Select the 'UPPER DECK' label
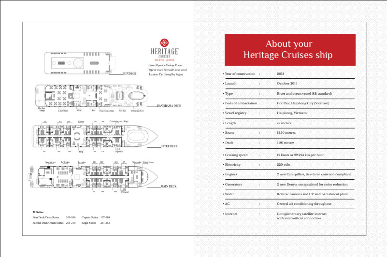Screen dimensions: 387x257 [169, 146]
